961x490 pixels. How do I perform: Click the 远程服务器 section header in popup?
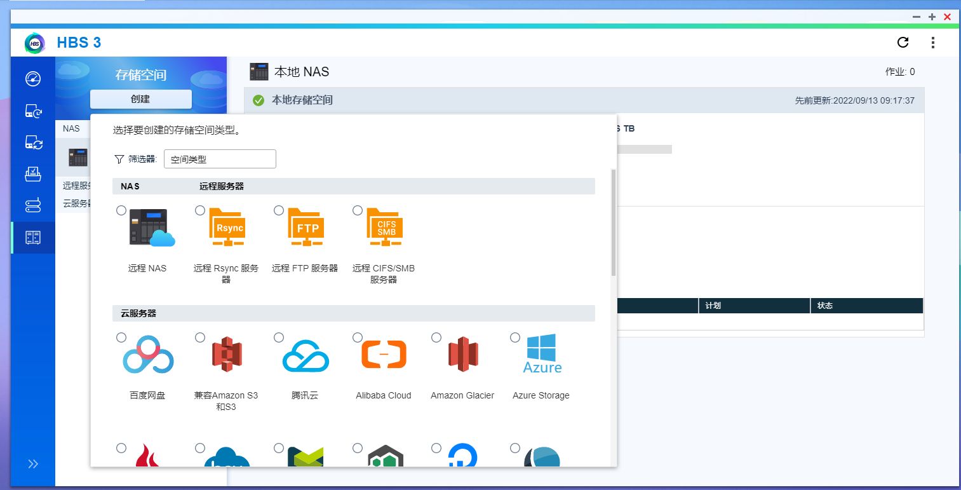pos(222,186)
